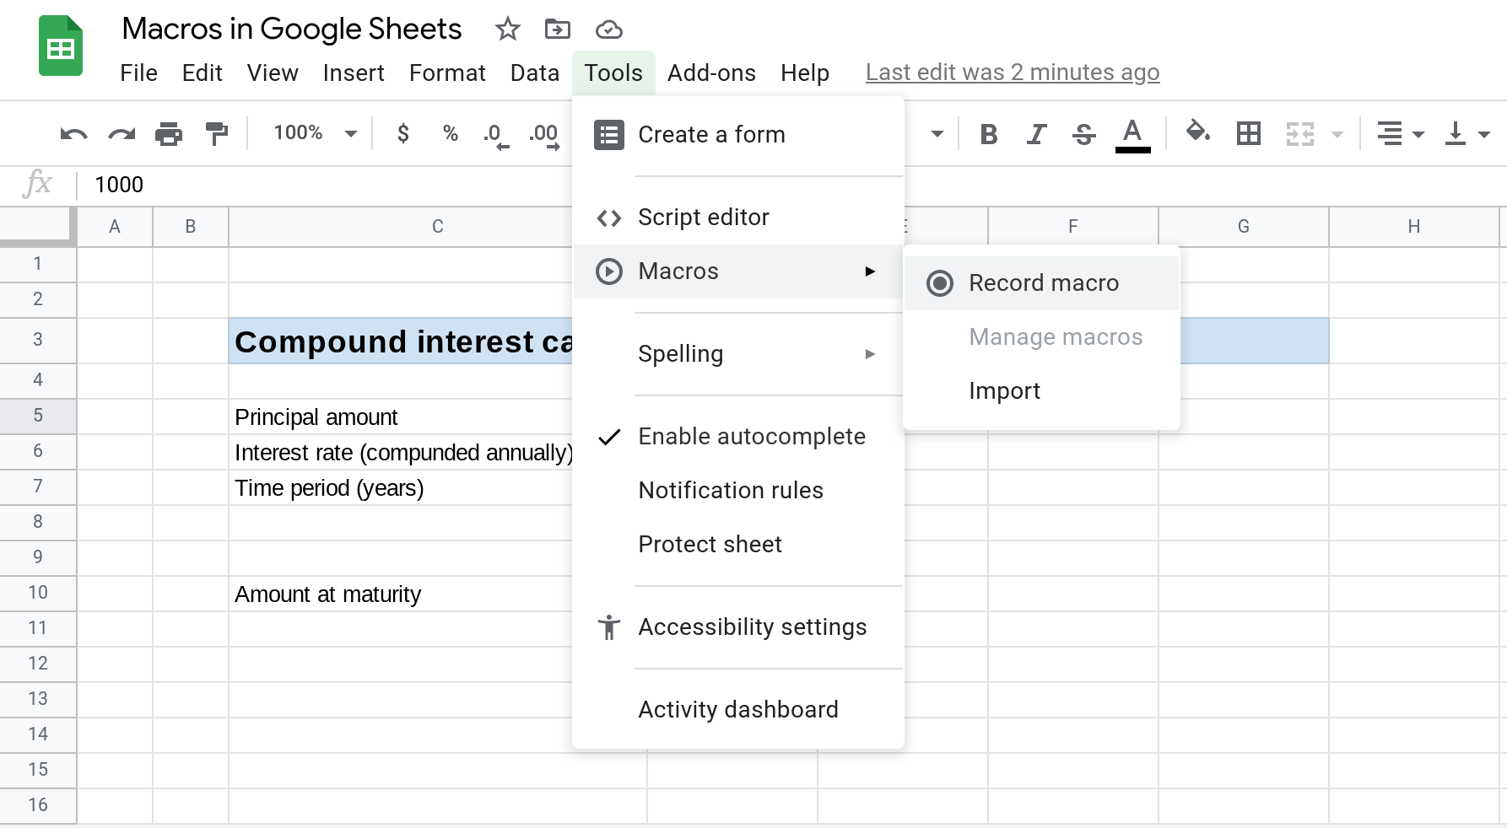Select the Amount at maturity cell

[400, 594]
